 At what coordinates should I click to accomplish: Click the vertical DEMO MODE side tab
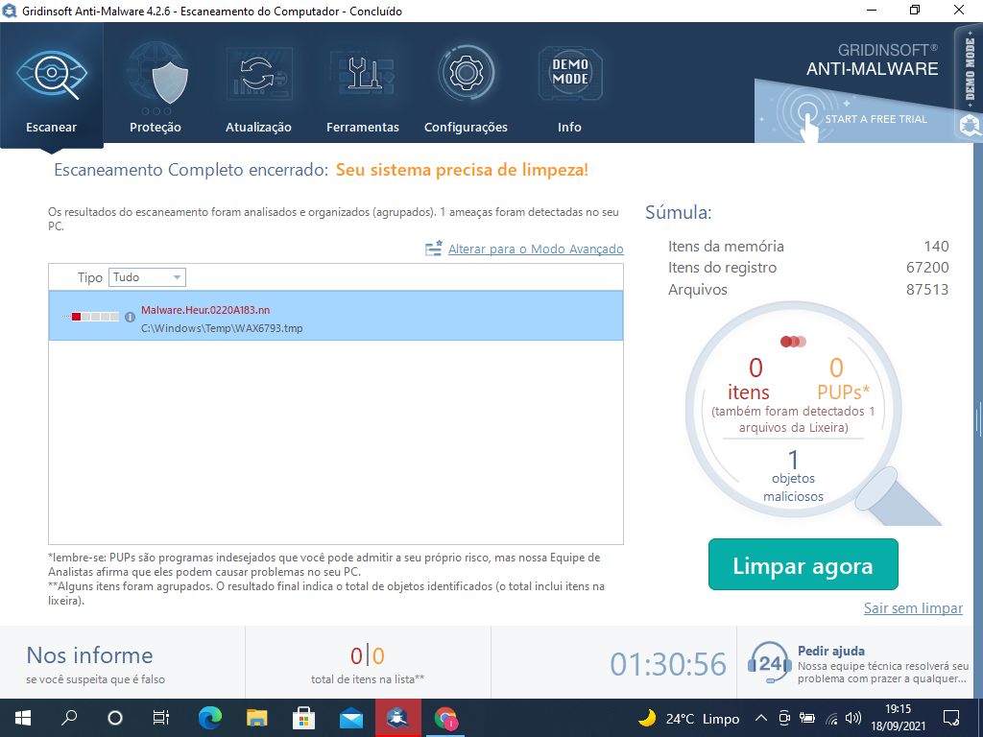coord(970,82)
